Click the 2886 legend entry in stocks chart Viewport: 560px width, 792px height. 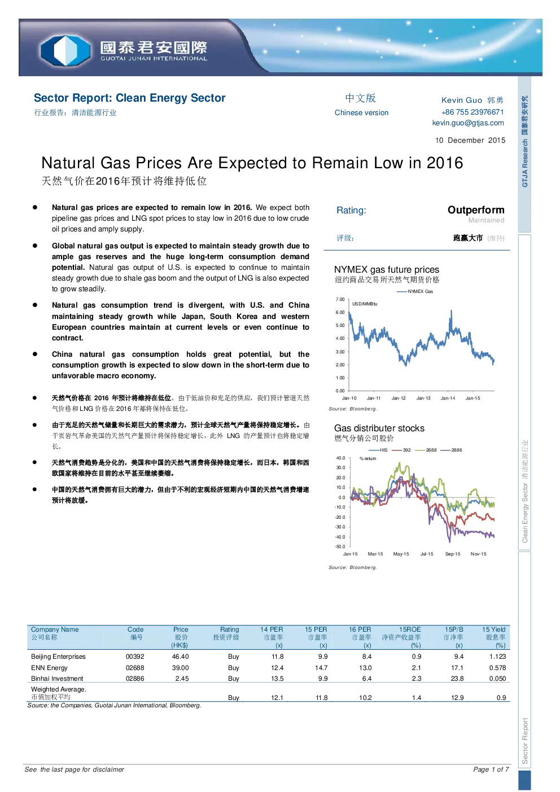[x=451, y=450]
